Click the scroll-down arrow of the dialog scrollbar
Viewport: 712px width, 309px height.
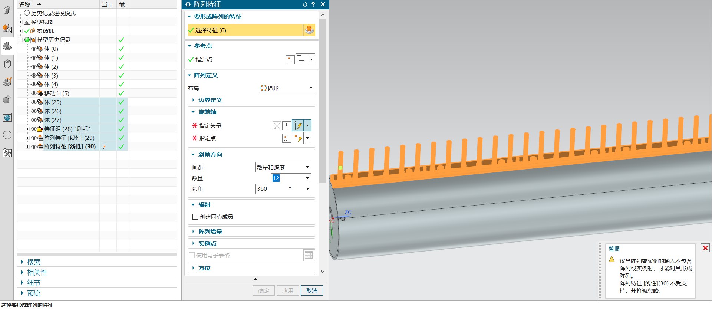[x=323, y=272]
